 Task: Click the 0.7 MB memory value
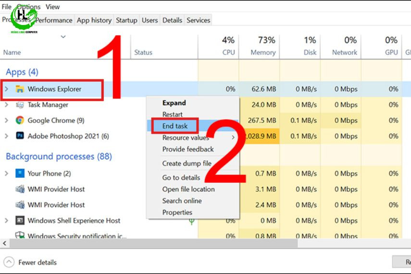265,174
